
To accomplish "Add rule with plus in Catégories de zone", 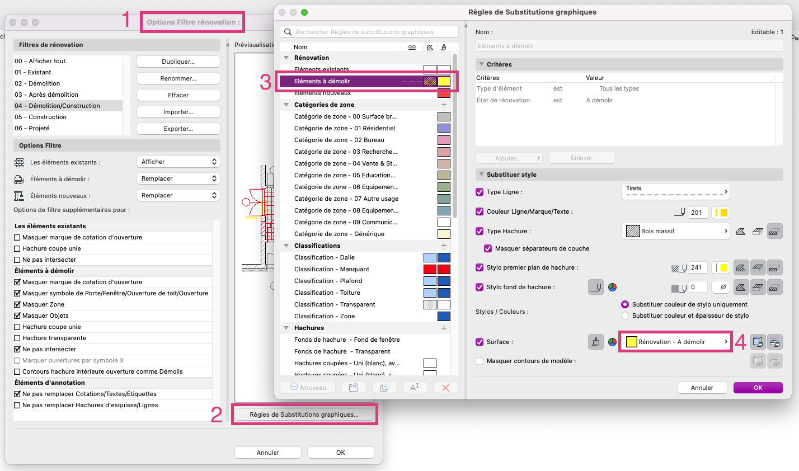I will (444, 105).
